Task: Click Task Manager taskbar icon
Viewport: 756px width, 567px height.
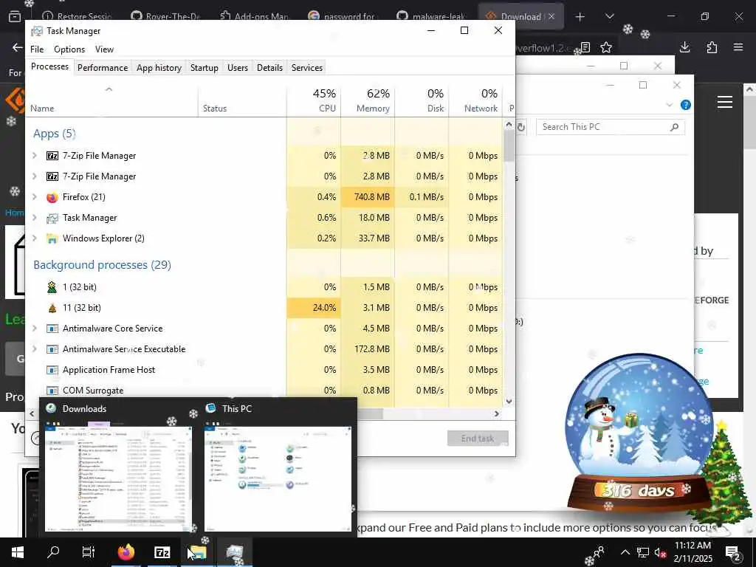Action: 234,552
